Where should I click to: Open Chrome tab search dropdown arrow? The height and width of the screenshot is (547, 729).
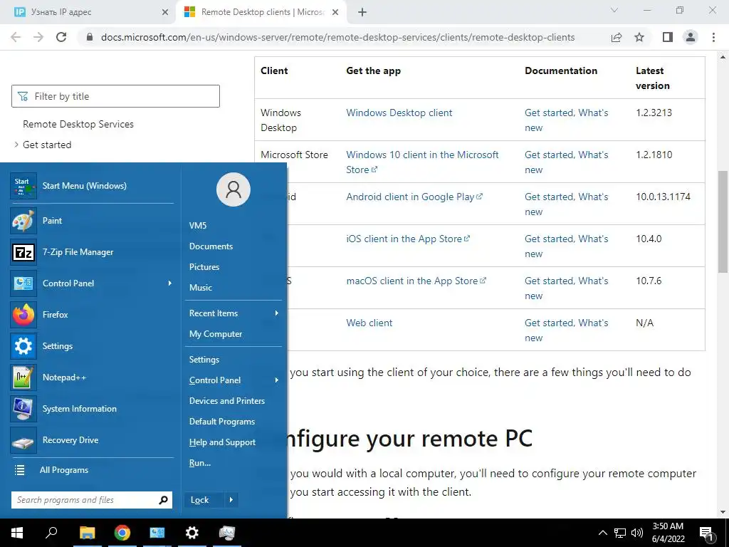click(614, 10)
